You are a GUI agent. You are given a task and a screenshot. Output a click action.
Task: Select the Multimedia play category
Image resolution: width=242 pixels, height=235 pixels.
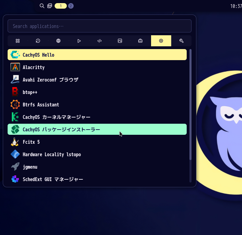(79, 41)
